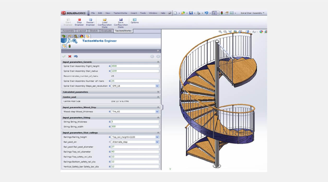Switch to the TactonWorks tab

(123, 31)
